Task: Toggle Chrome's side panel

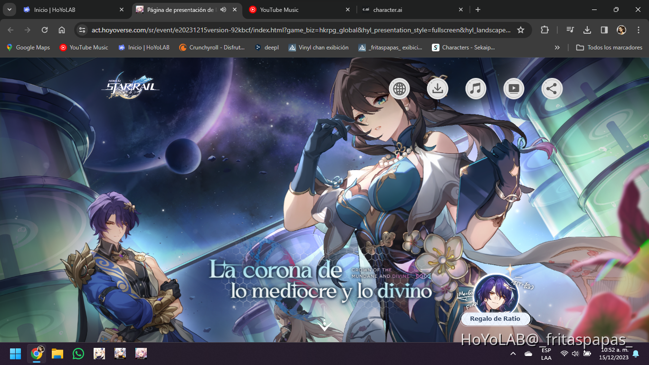Action: click(604, 29)
